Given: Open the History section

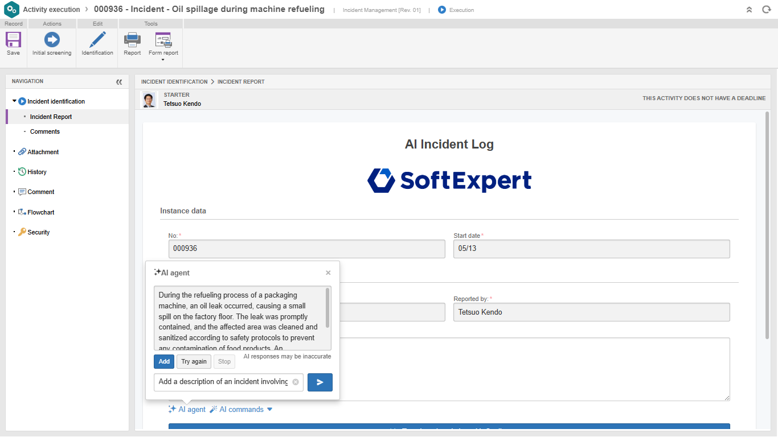Looking at the screenshot, I should 37,172.
